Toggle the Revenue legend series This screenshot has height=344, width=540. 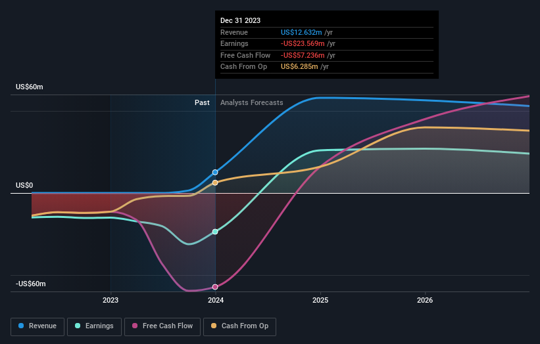tap(37, 326)
